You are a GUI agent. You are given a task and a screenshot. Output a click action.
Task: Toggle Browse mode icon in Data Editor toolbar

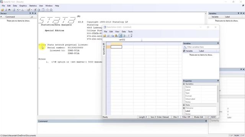pyautogui.click(x=124, y=36)
